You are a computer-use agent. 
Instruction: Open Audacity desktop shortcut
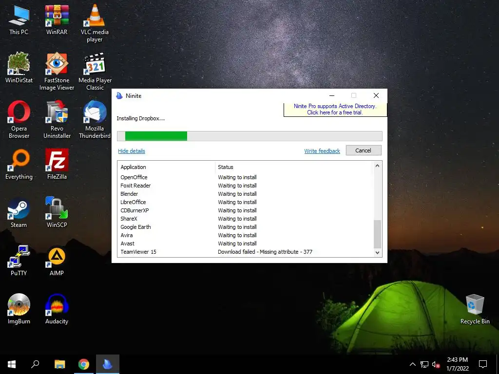coord(57,309)
